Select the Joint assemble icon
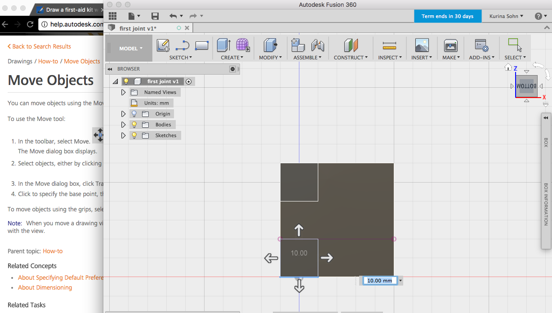 [317, 45]
